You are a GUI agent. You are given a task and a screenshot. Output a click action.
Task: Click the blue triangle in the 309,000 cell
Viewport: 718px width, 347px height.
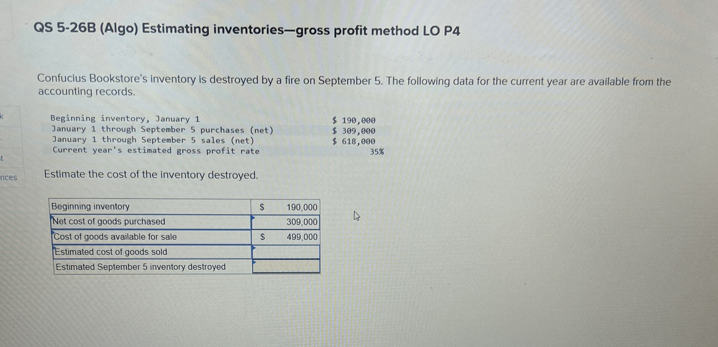[x=254, y=217]
